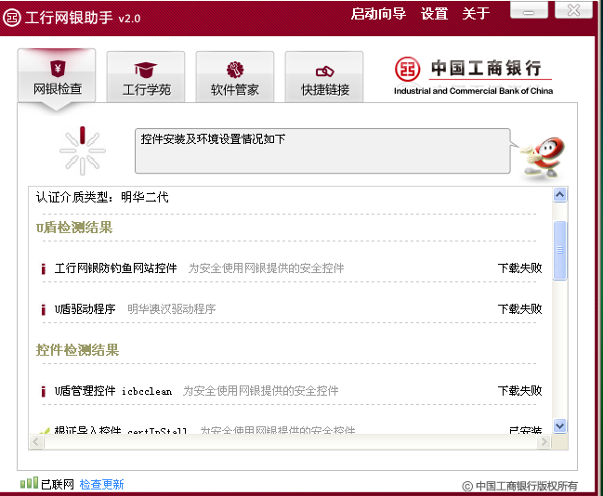Click the 启动向导 menu item
Viewport: 603px width, 496px height.
click(x=378, y=14)
